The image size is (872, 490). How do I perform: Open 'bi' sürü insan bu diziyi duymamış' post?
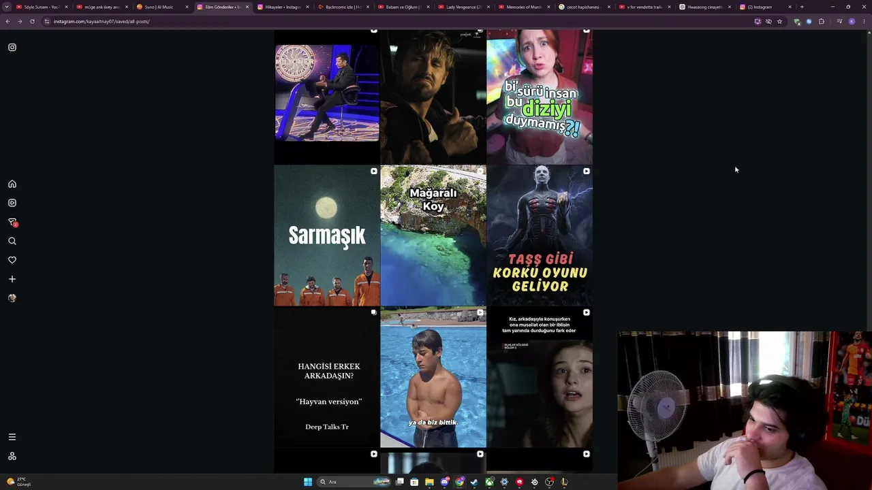pos(540,95)
